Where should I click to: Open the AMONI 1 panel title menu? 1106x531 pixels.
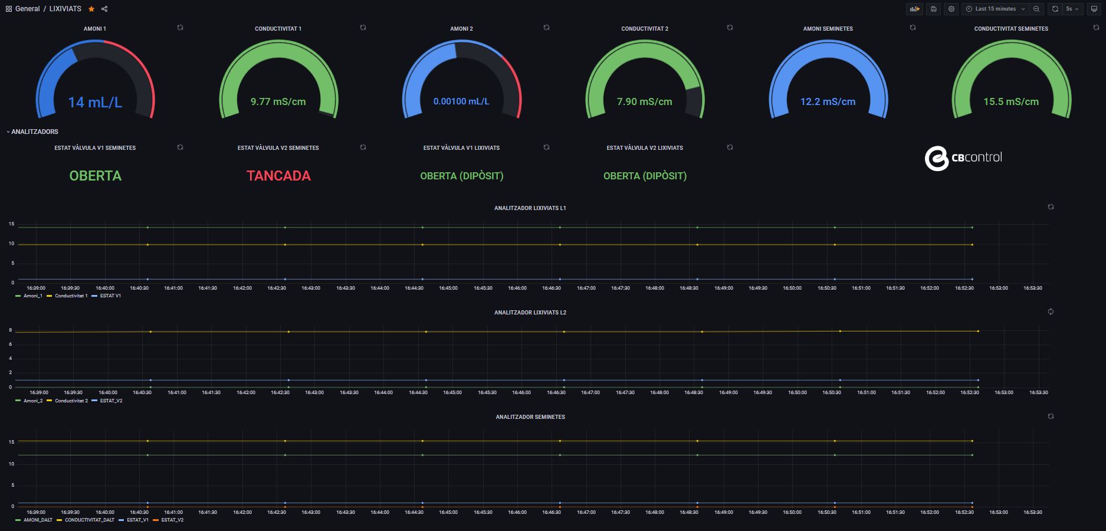pyautogui.click(x=94, y=28)
